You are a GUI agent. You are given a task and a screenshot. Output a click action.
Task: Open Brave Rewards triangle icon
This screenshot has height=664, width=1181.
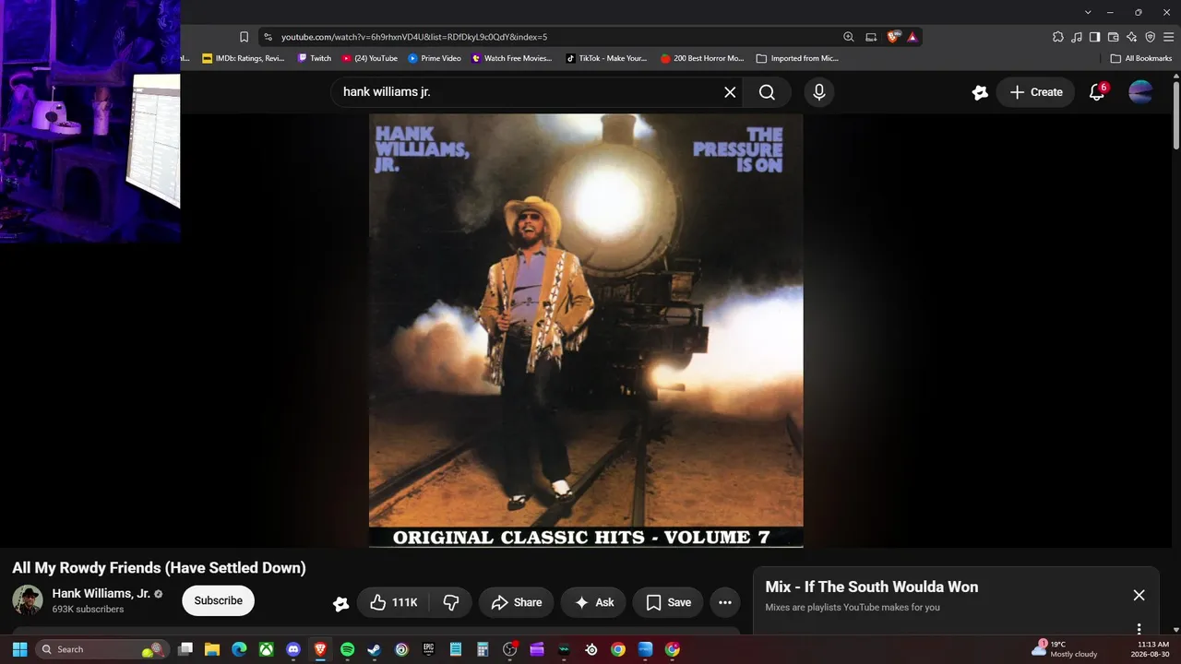(913, 37)
